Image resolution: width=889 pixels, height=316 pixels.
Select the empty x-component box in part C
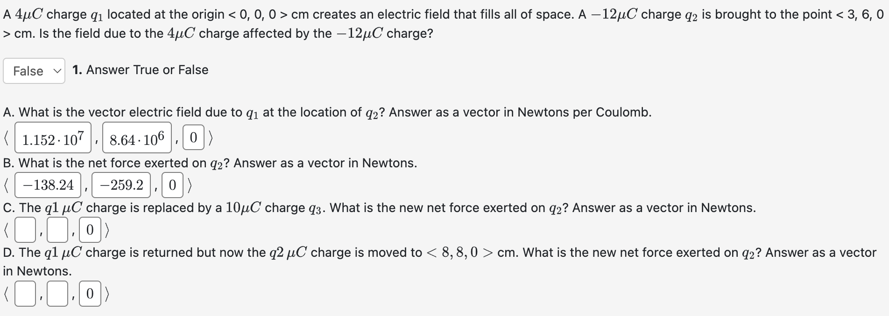coord(25,229)
